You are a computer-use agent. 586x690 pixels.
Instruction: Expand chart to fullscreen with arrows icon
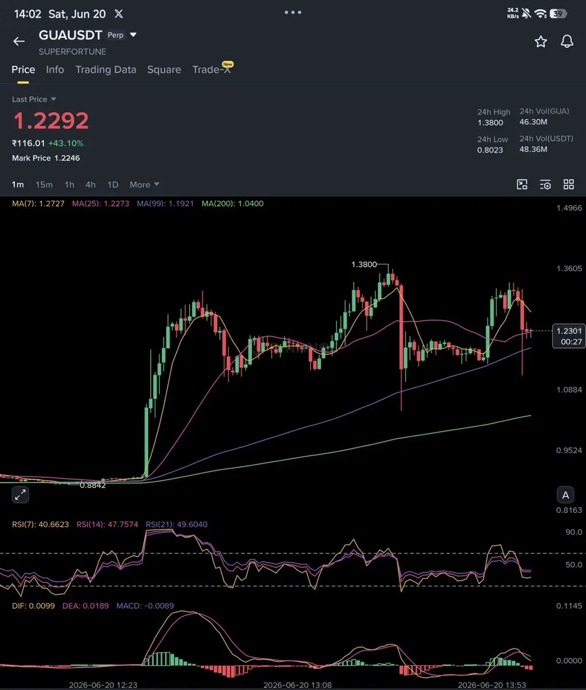point(20,494)
